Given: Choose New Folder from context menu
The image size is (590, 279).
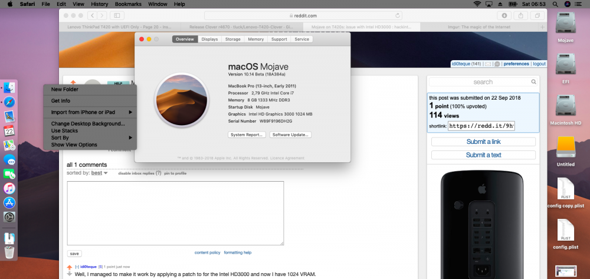Looking at the screenshot, I should 90,89.
